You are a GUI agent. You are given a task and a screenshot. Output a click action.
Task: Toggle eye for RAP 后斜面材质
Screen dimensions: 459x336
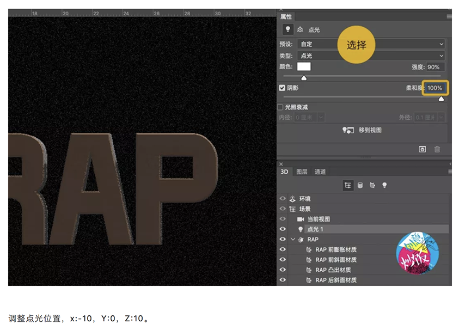(x=283, y=280)
